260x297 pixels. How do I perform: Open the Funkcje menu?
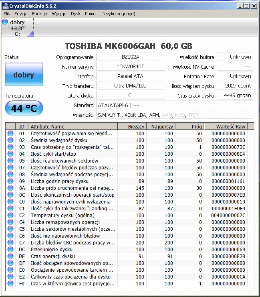click(40, 14)
